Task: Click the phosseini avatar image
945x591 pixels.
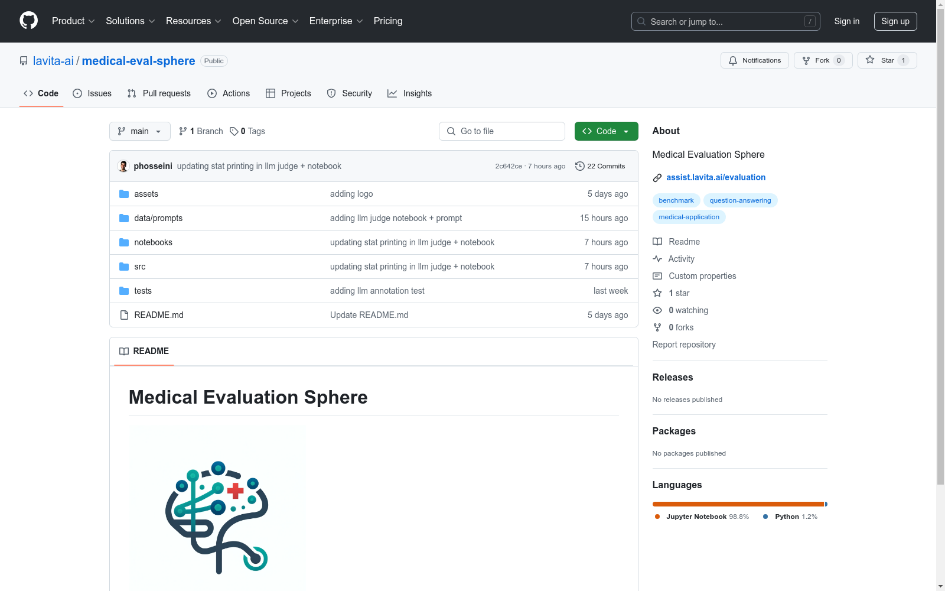Action: pos(123,166)
